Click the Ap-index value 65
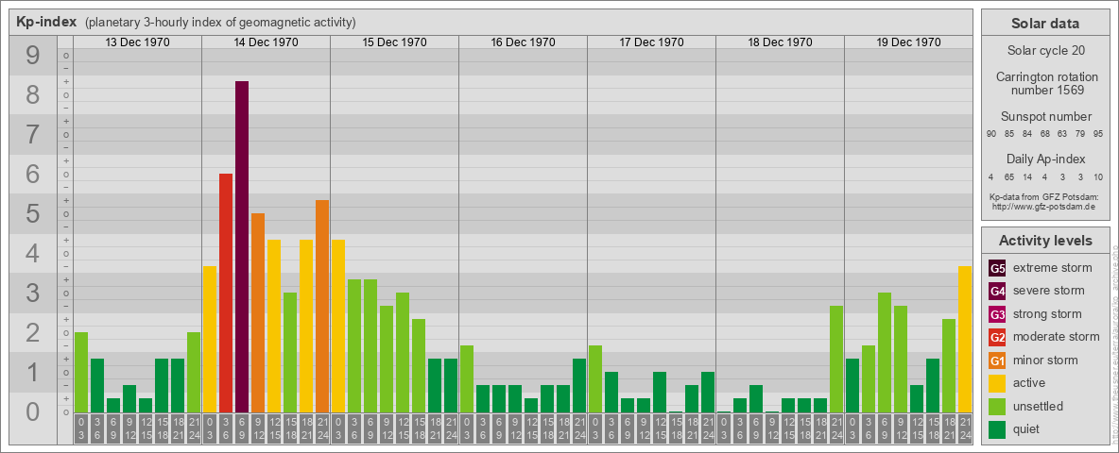This screenshot has width=1119, height=453. tap(1009, 176)
